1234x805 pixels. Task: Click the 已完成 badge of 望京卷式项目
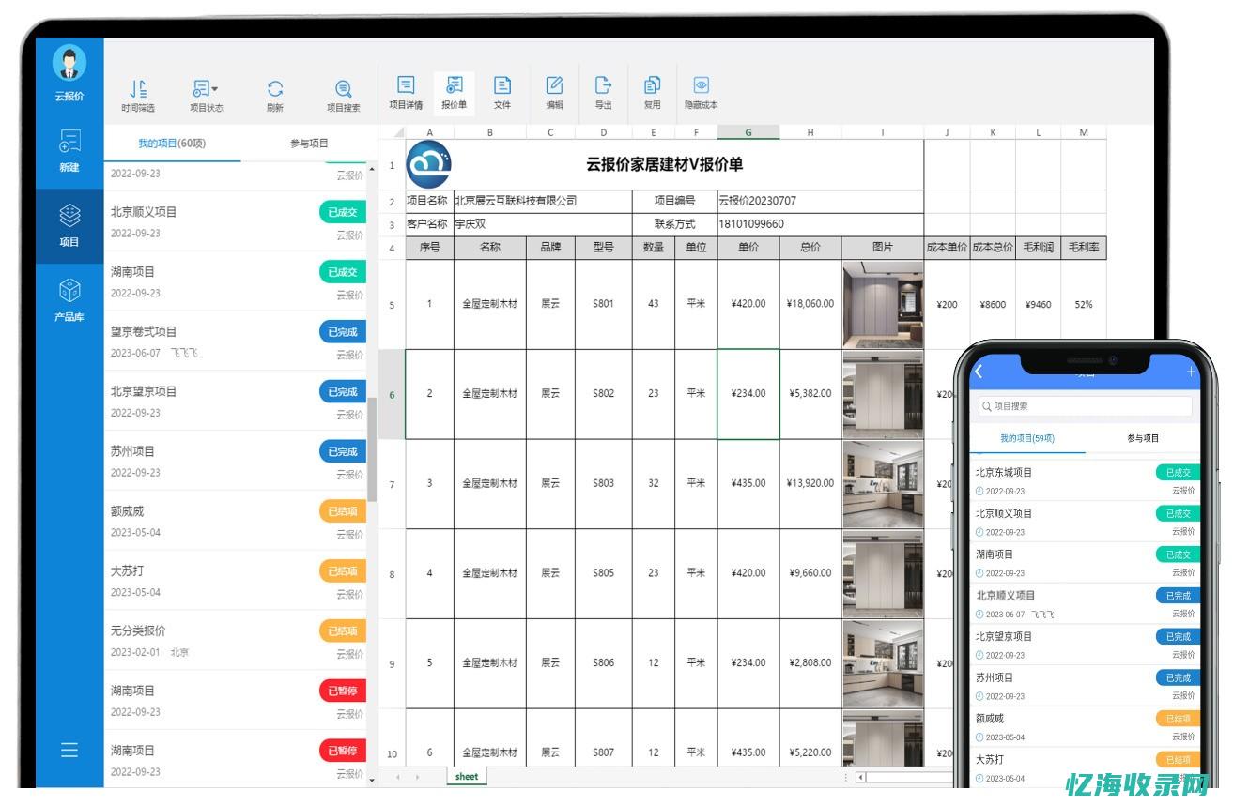pyautogui.click(x=343, y=332)
